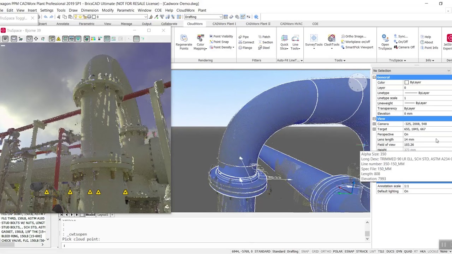452x254 pixels.
Task: Select the Steel fitter tool
Action: coord(264,48)
